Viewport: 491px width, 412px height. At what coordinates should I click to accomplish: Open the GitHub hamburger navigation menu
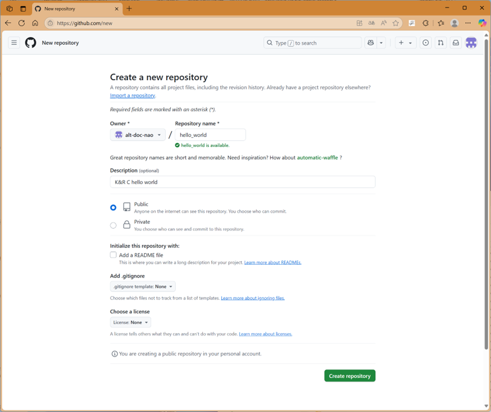(x=14, y=43)
